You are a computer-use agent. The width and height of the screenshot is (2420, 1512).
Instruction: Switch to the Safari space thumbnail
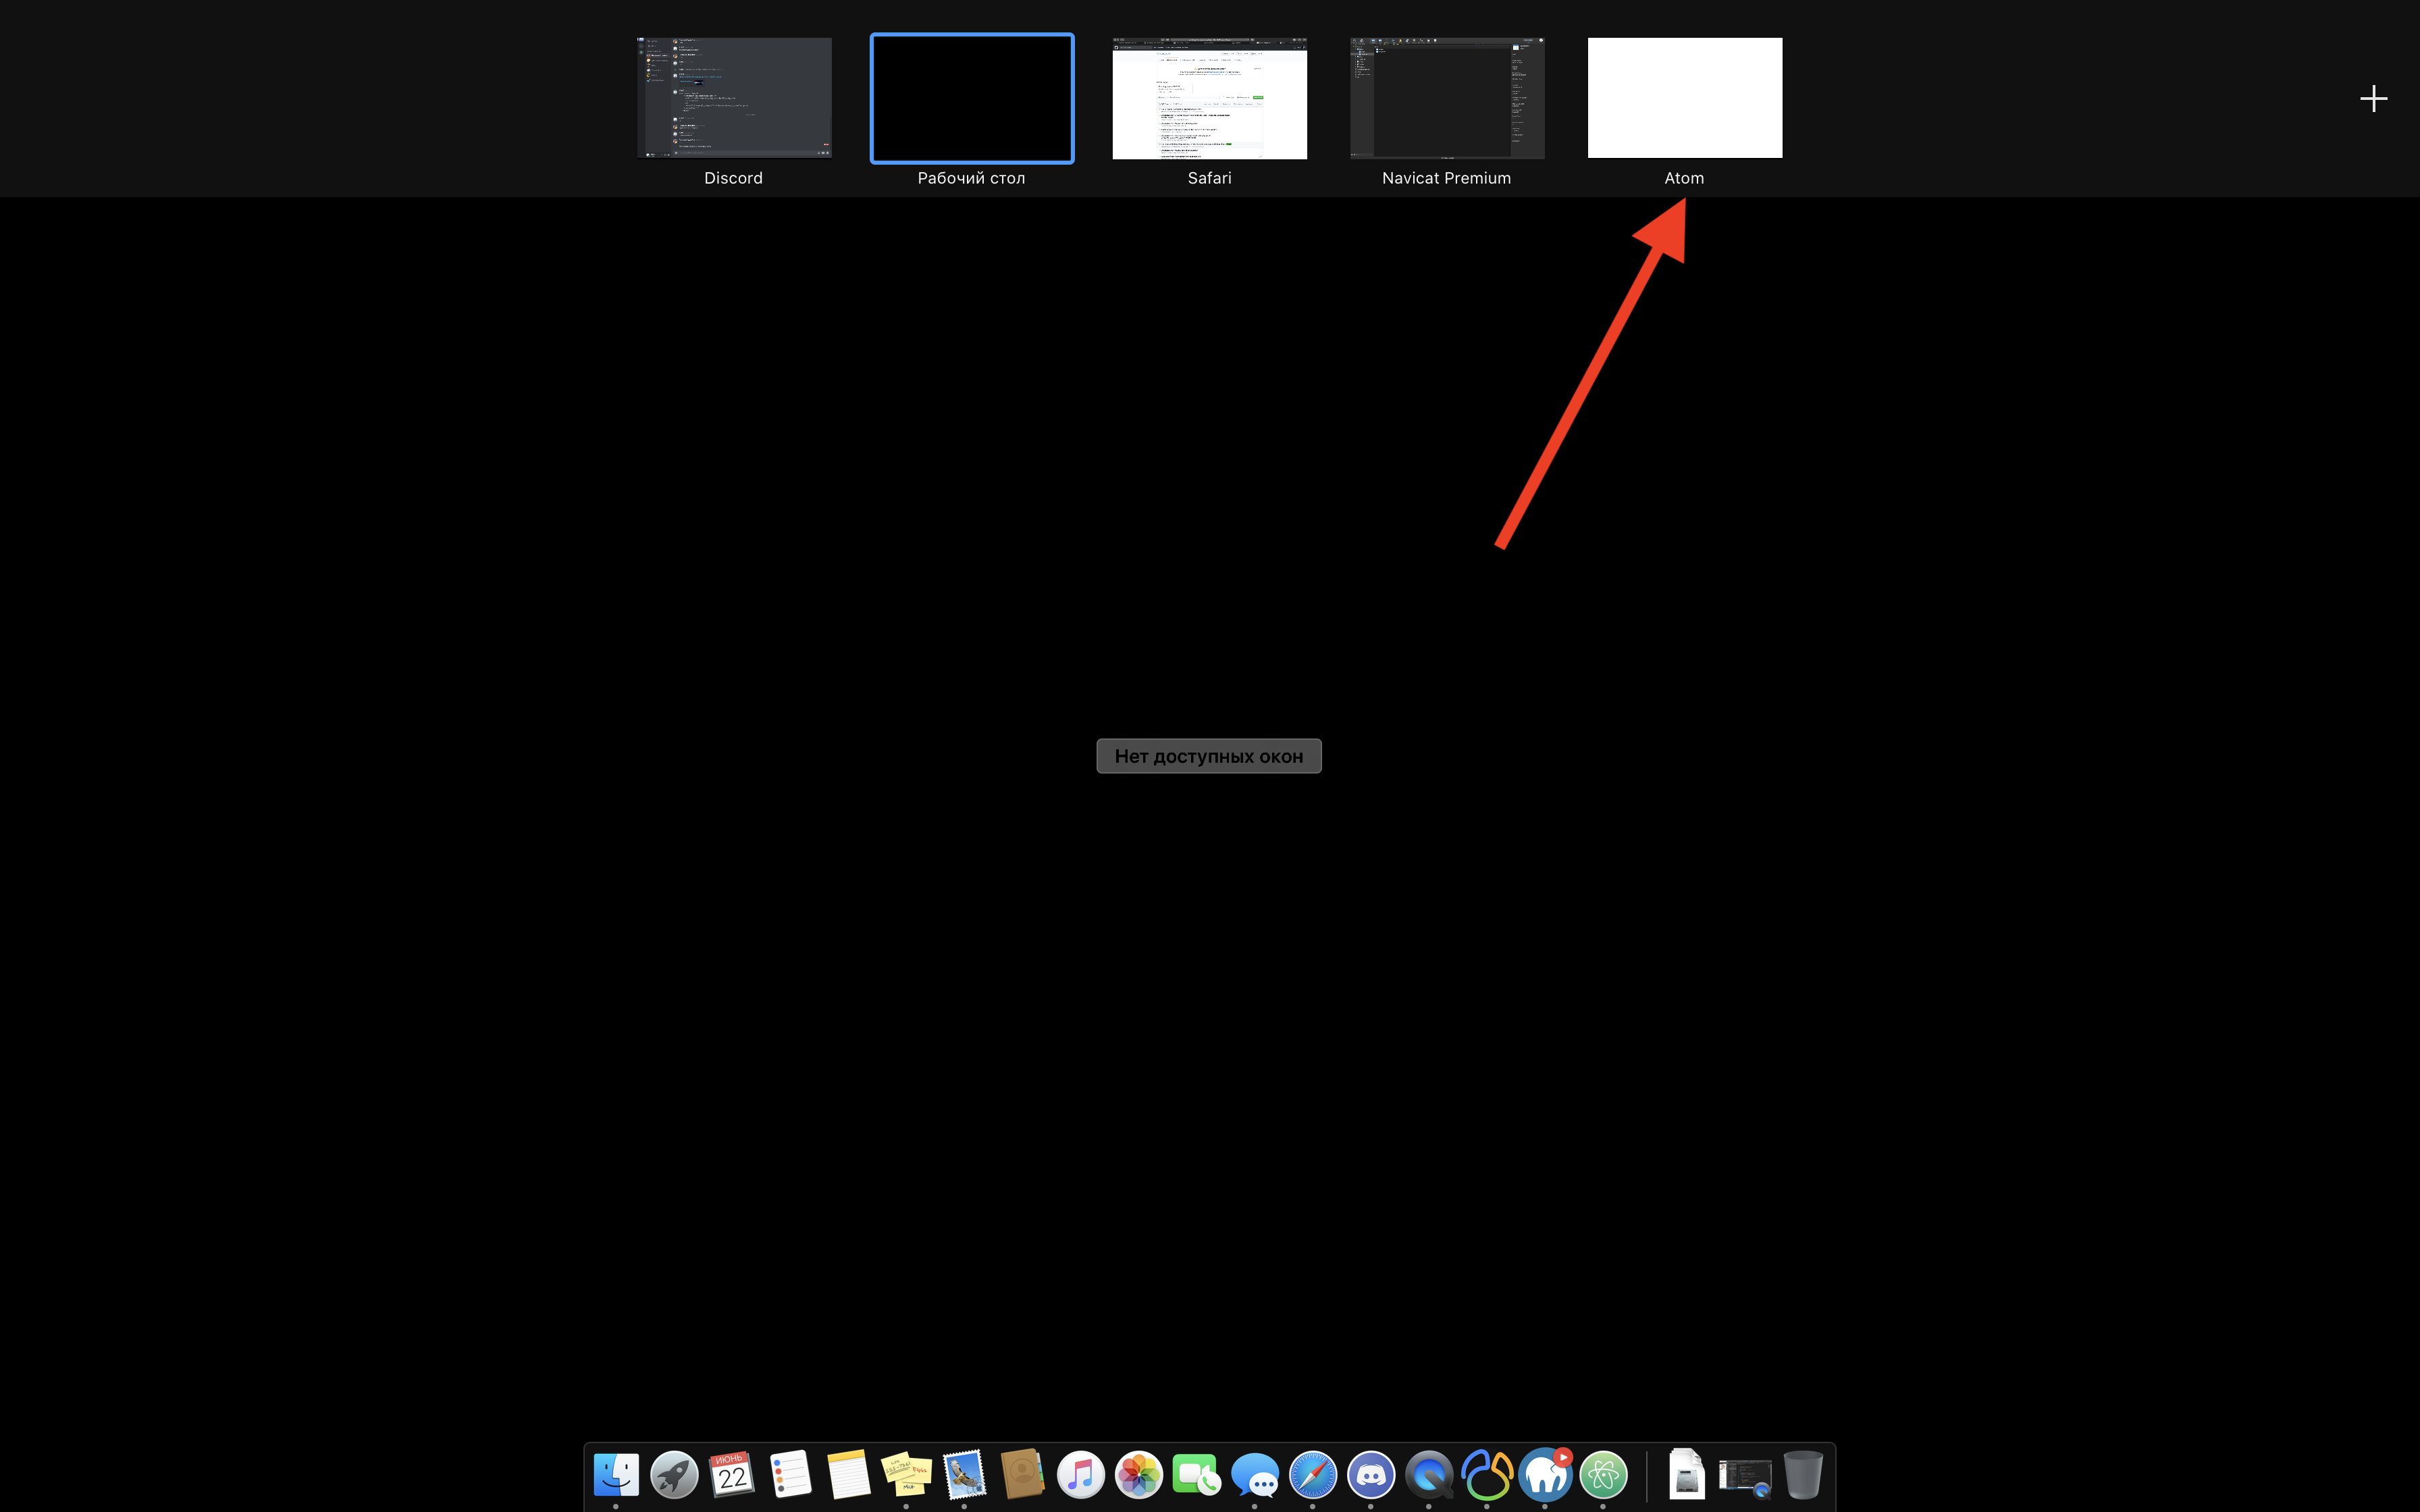point(1209,98)
